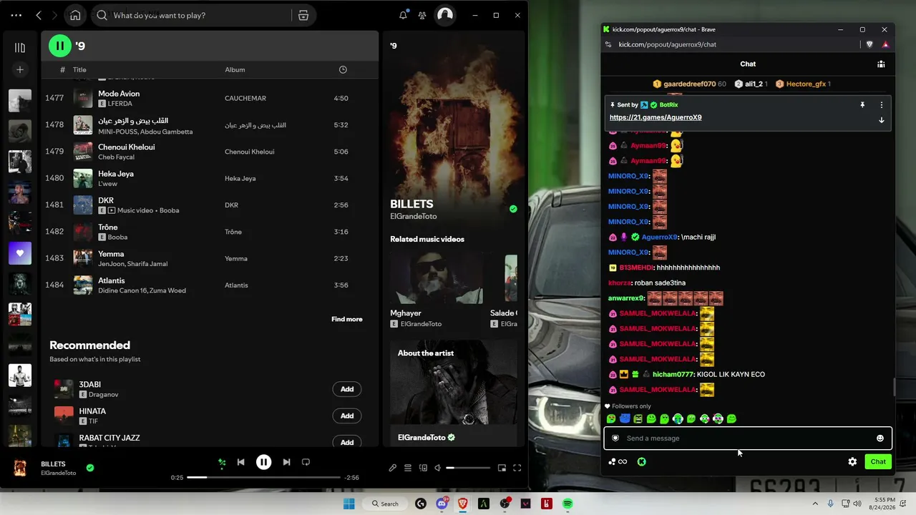Seek within song progress bar
Viewport: 916px width, 515px height.
[264, 477]
